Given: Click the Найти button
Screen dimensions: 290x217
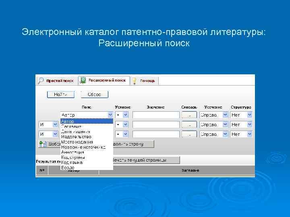Looking at the screenshot, I should [61, 94].
